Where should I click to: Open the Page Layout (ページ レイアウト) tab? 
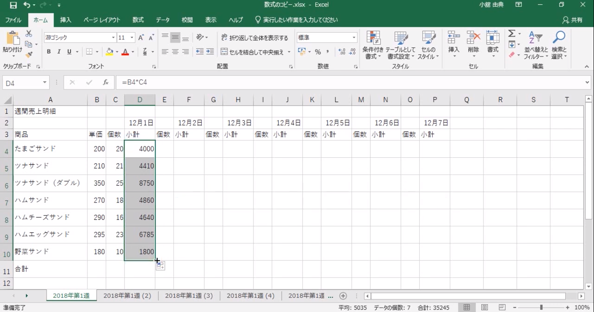[x=102, y=20]
